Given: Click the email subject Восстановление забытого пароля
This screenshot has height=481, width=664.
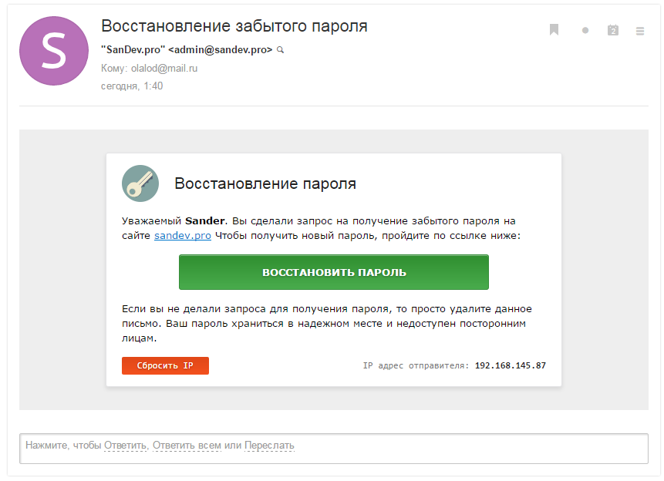Looking at the screenshot, I should tap(234, 26).
